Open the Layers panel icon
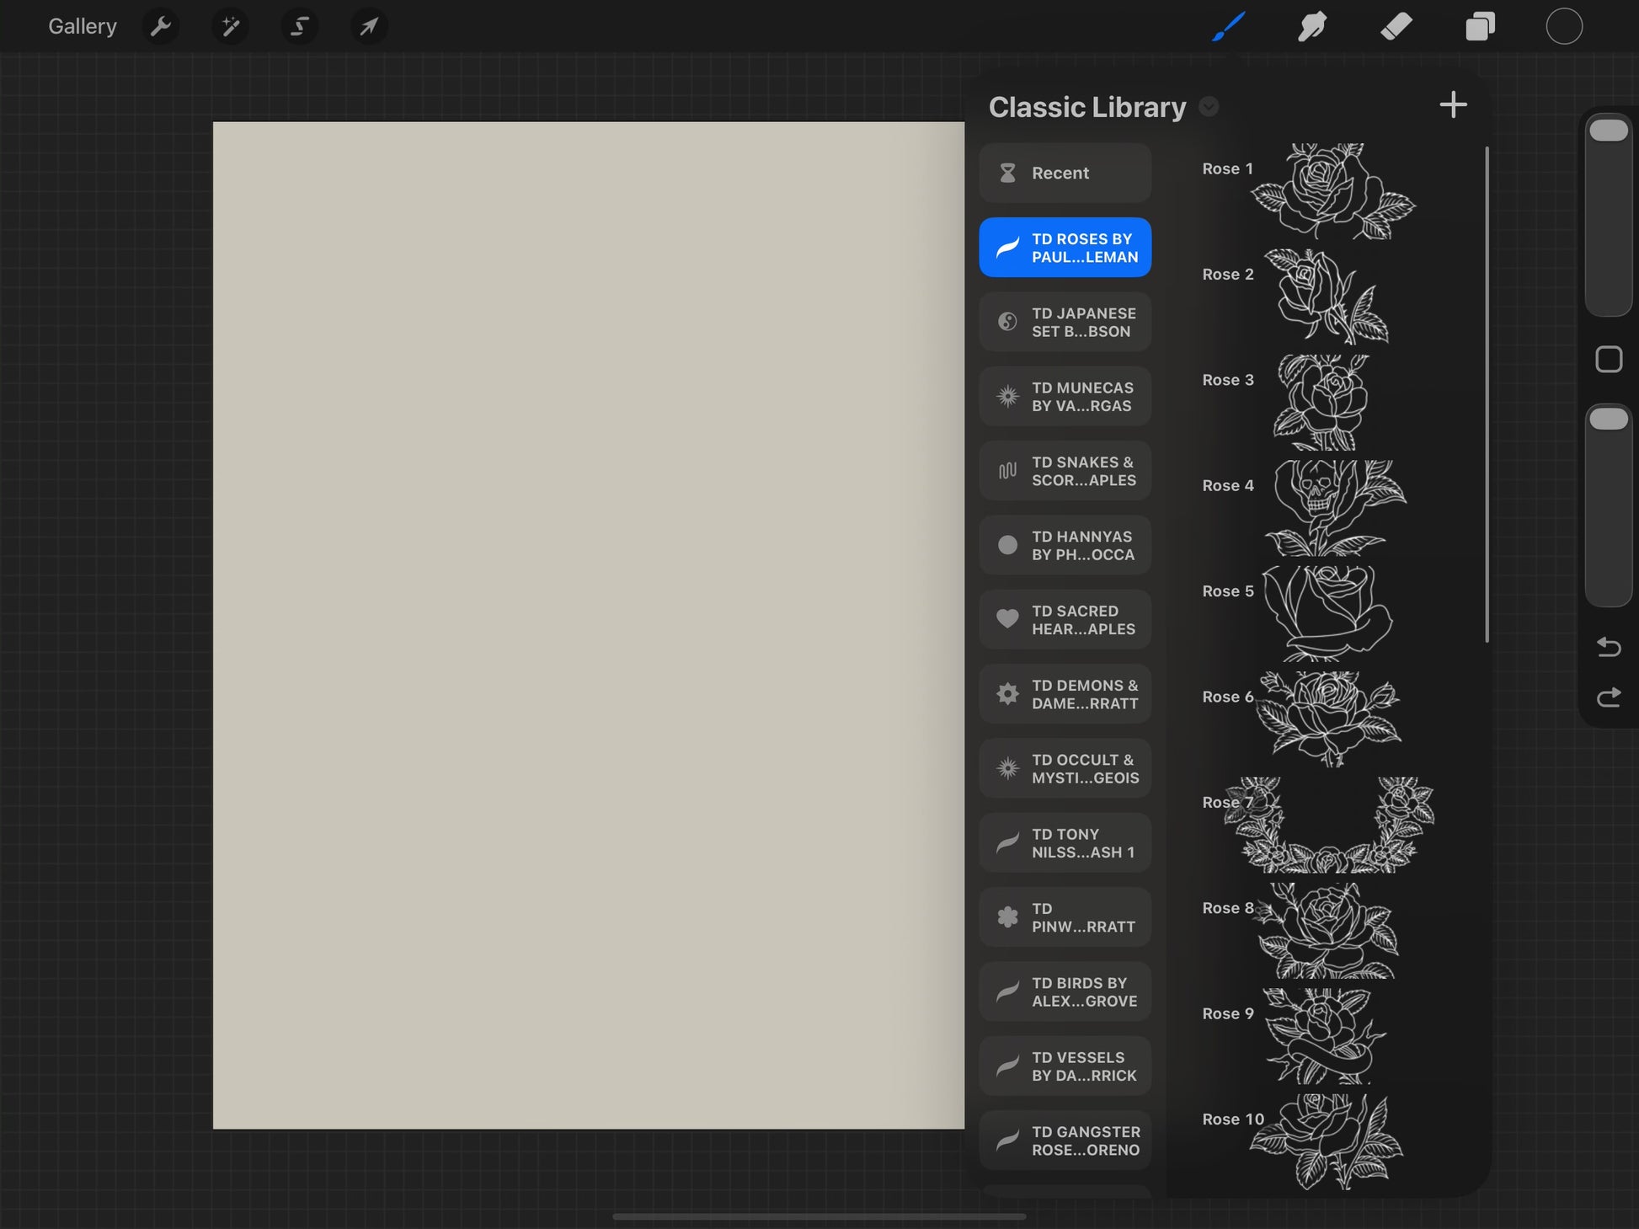The image size is (1639, 1229). tap(1480, 27)
